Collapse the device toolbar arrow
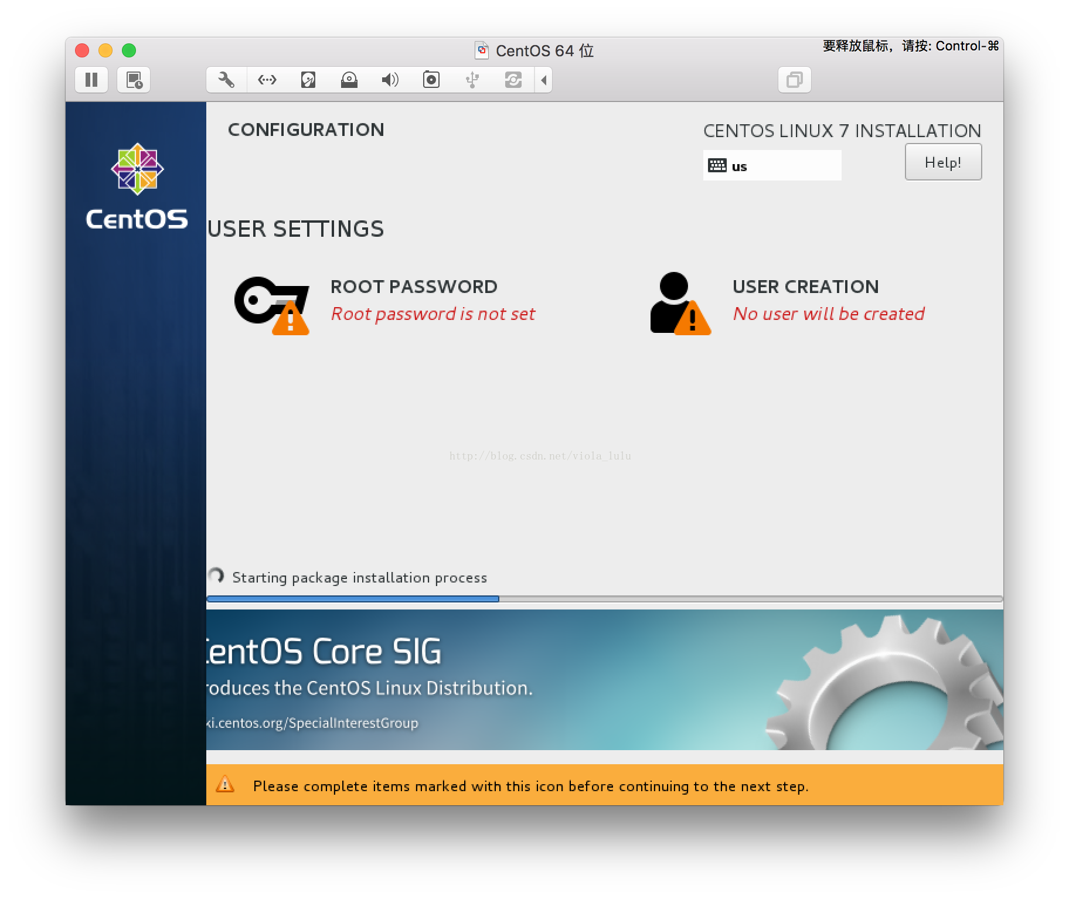Screen dimensions: 1069x899 [544, 80]
